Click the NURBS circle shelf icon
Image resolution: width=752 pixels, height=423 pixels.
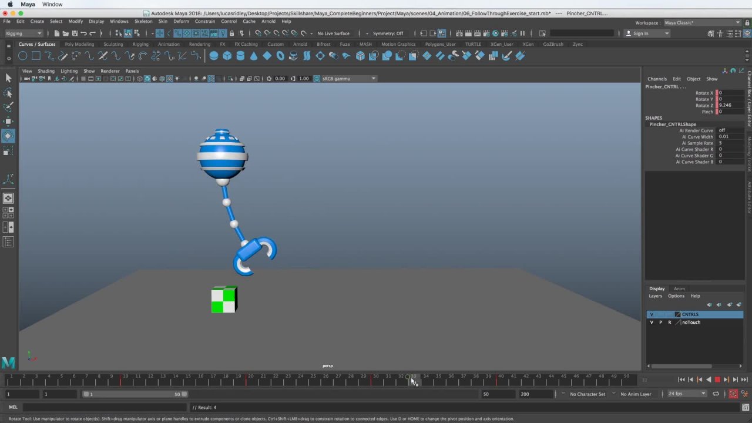22,56
